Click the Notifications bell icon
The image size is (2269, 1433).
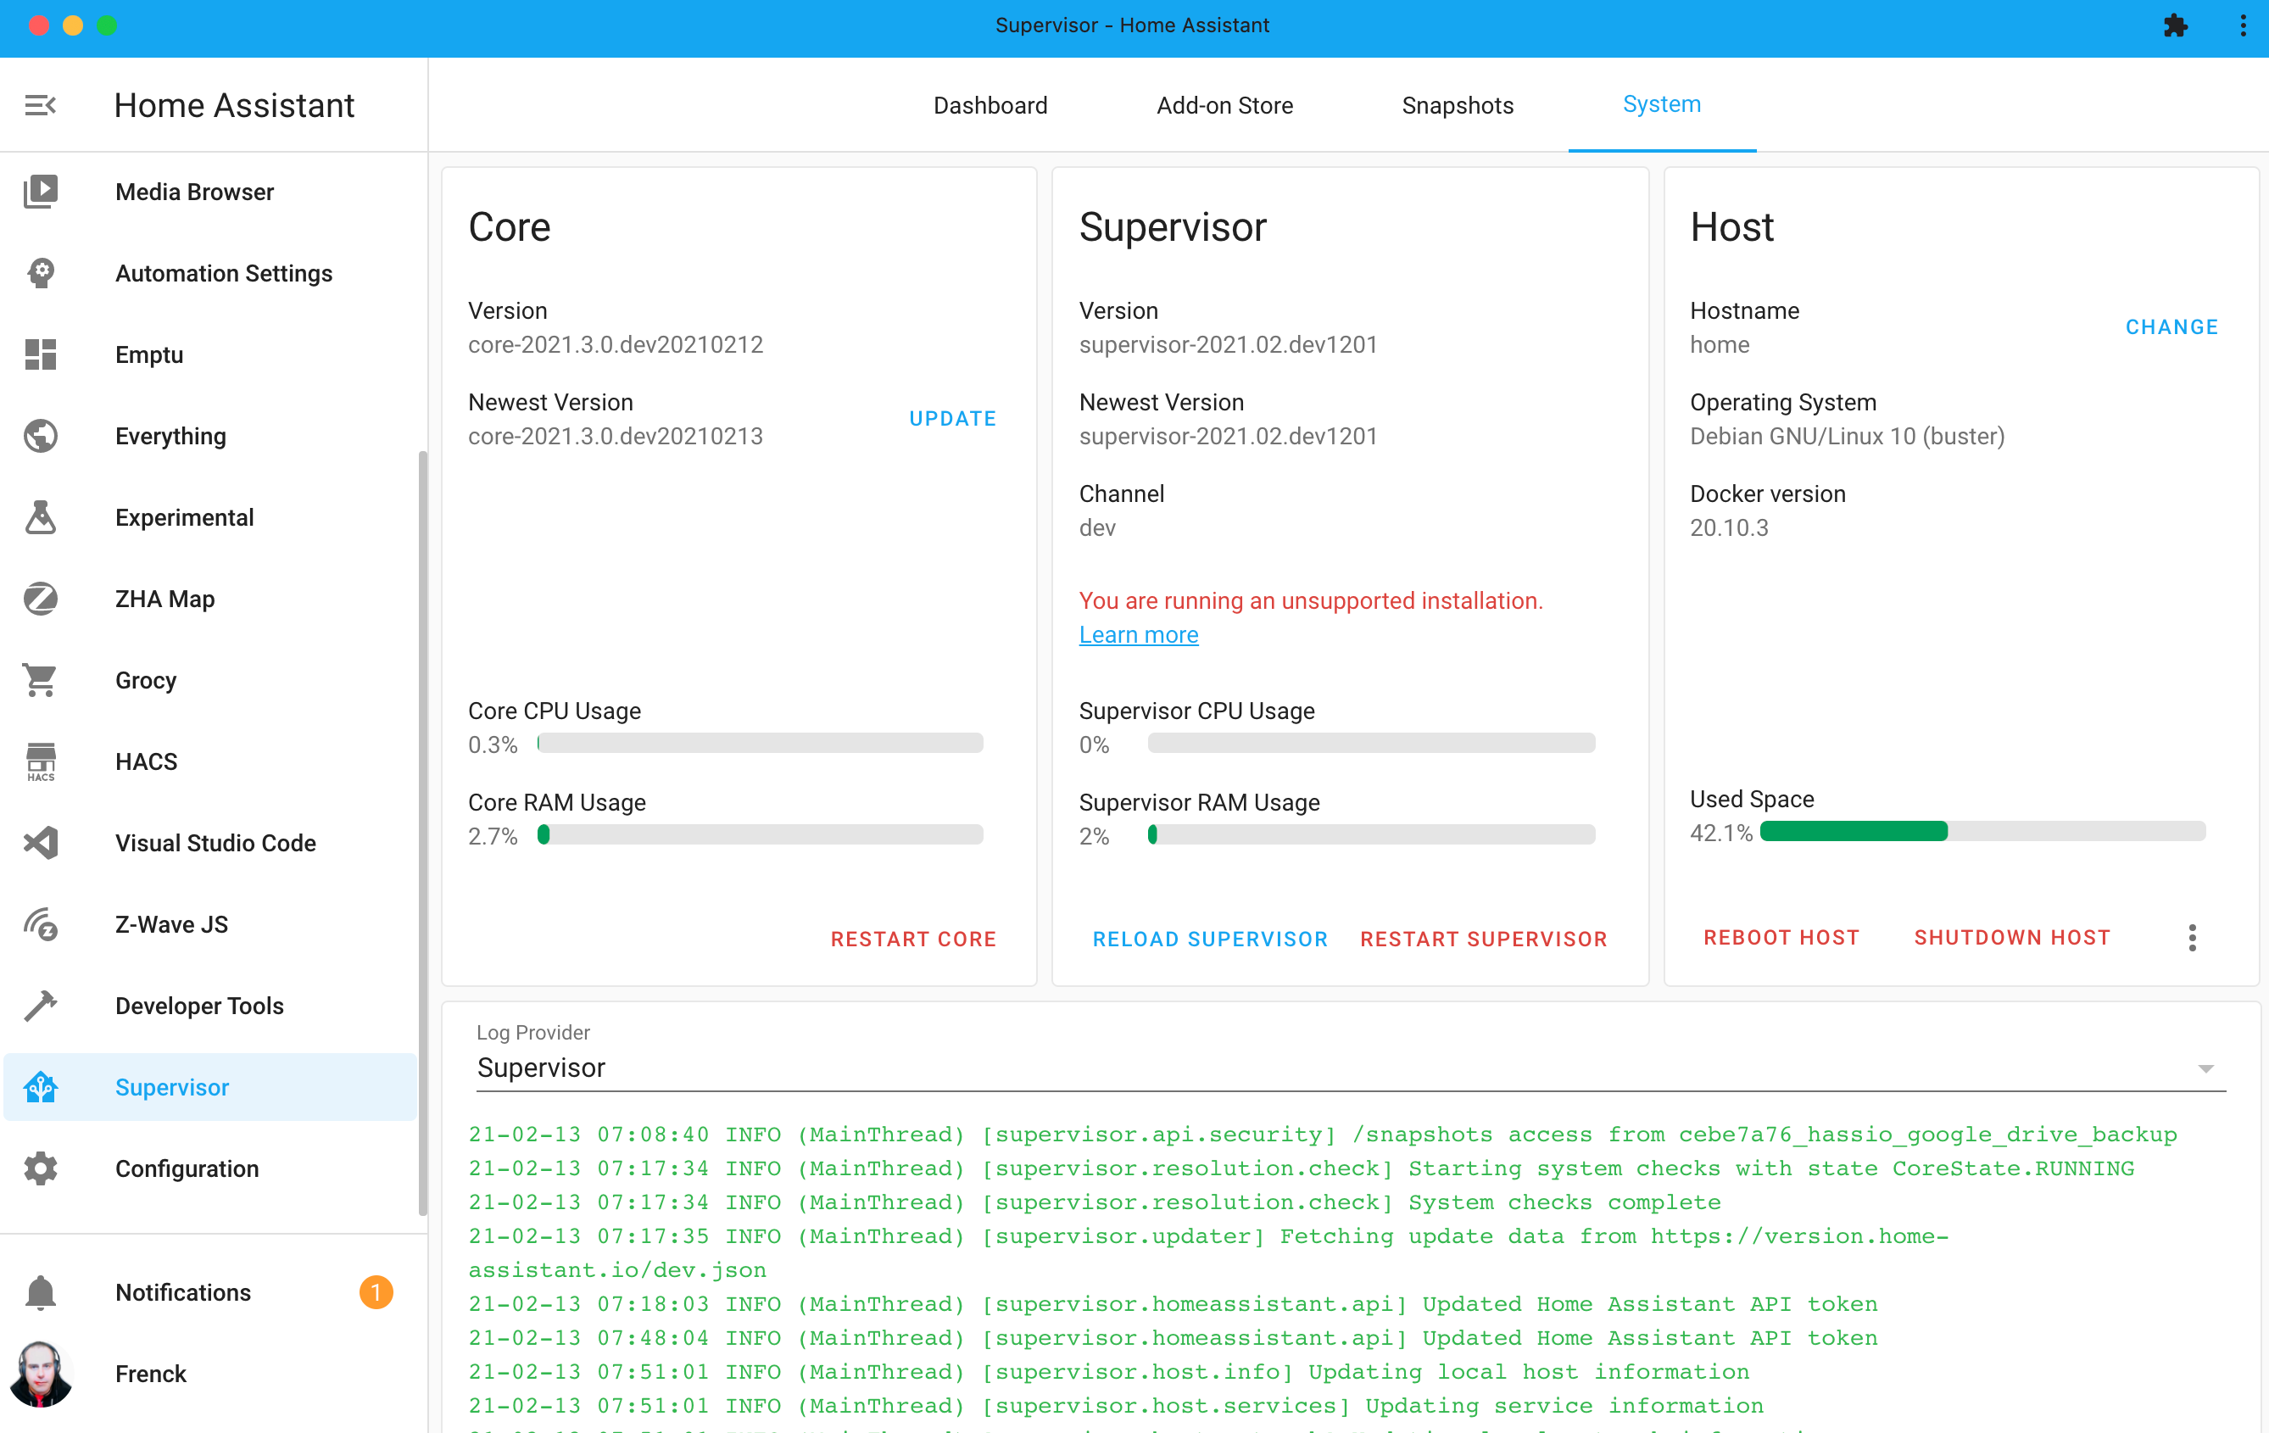(x=41, y=1291)
